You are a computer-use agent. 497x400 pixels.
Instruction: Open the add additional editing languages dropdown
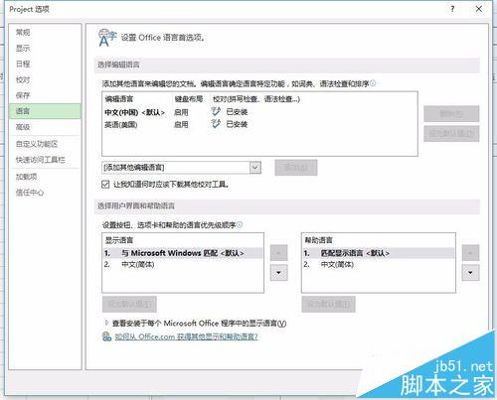[254, 168]
